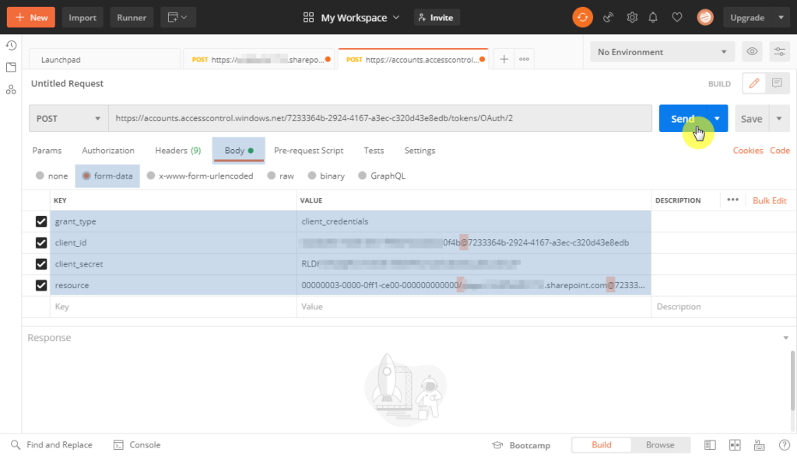Image resolution: width=797 pixels, height=456 pixels.
Task: Switch to the sharepoint POST request tab
Action: coord(258,59)
